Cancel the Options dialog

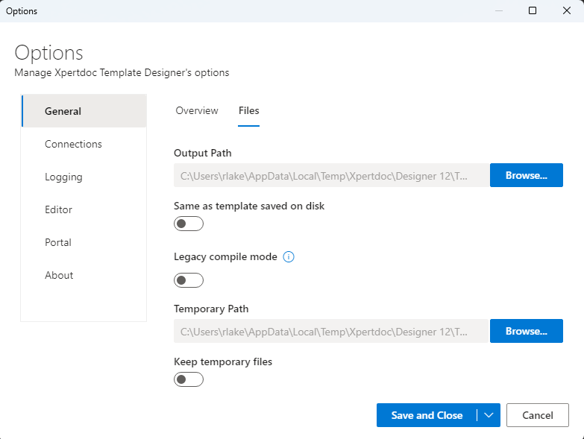tap(538, 415)
